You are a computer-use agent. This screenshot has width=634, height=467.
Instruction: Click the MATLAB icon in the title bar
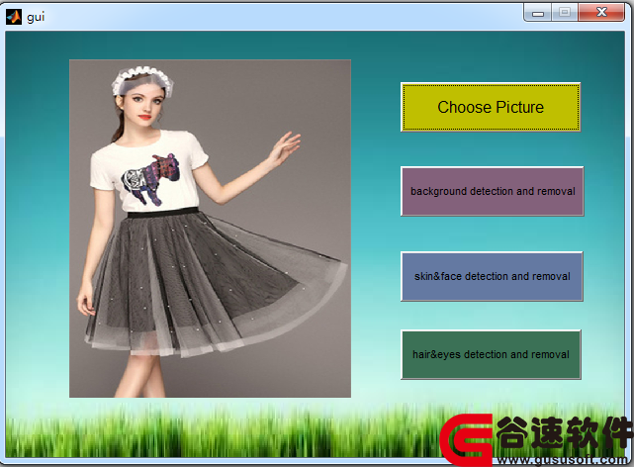[x=13, y=17]
